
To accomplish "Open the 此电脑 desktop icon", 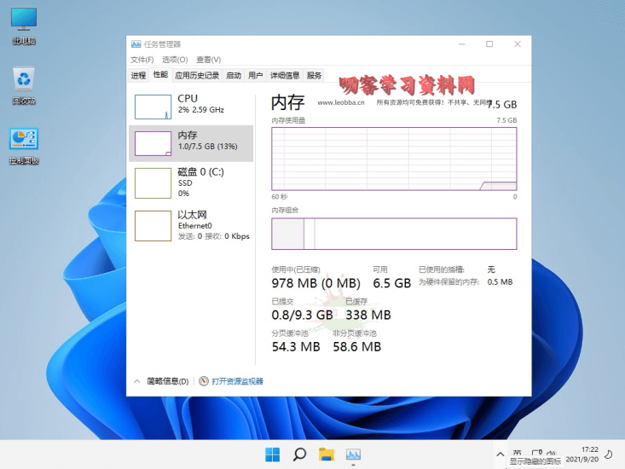I will tap(24, 26).
